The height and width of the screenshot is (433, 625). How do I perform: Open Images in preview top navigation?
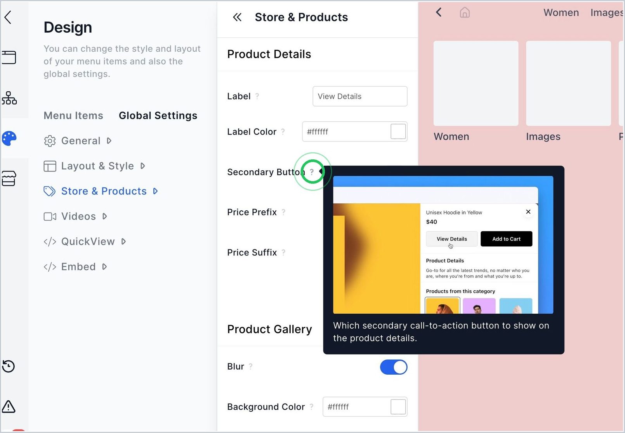tap(607, 12)
